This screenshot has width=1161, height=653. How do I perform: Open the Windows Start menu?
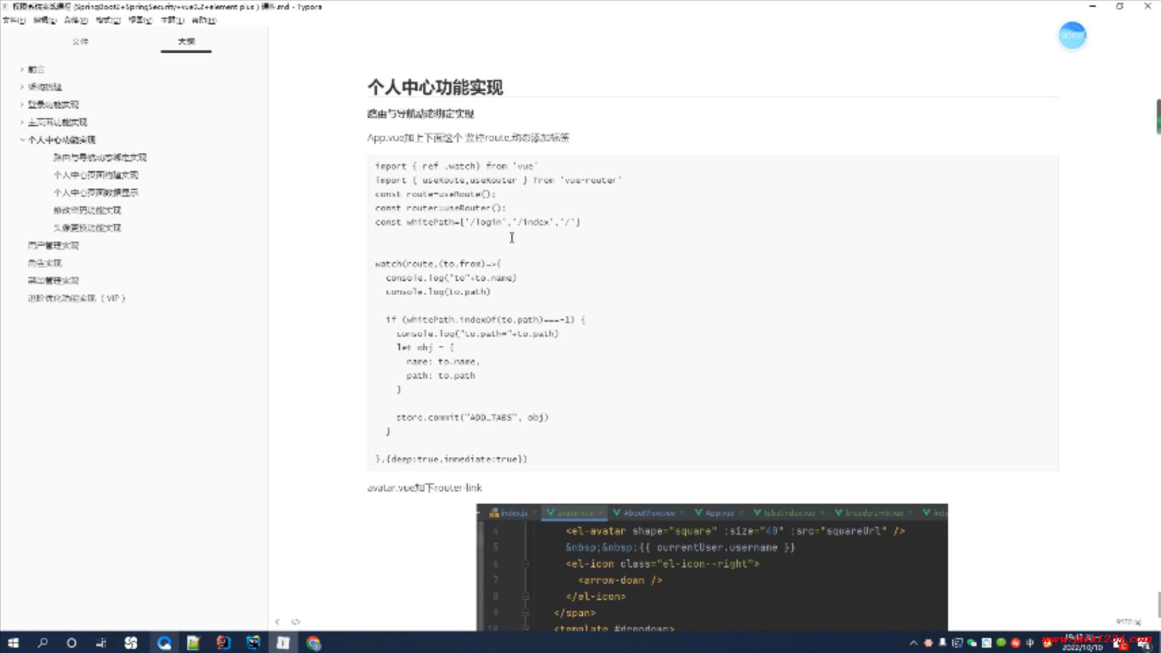[13, 643]
